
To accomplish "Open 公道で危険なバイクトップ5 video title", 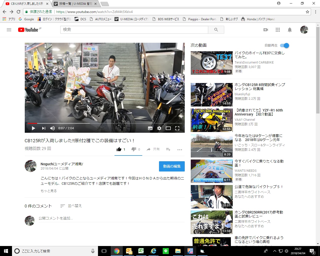I will [259, 187].
